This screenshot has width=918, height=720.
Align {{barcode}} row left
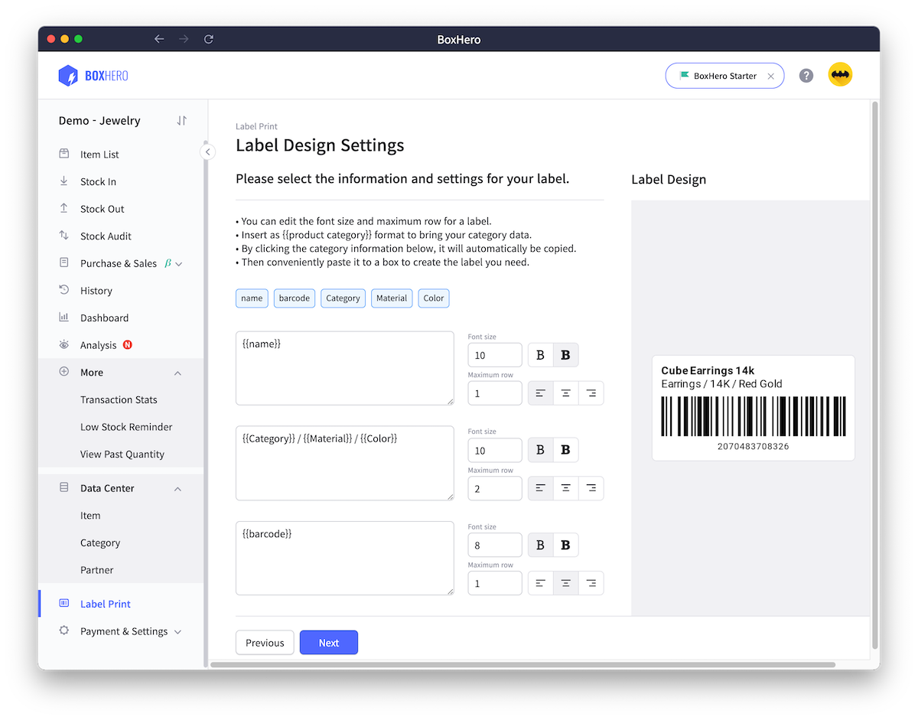coord(541,583)
